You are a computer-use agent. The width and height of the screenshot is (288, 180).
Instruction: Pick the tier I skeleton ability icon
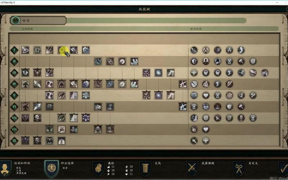click(37, 50)
